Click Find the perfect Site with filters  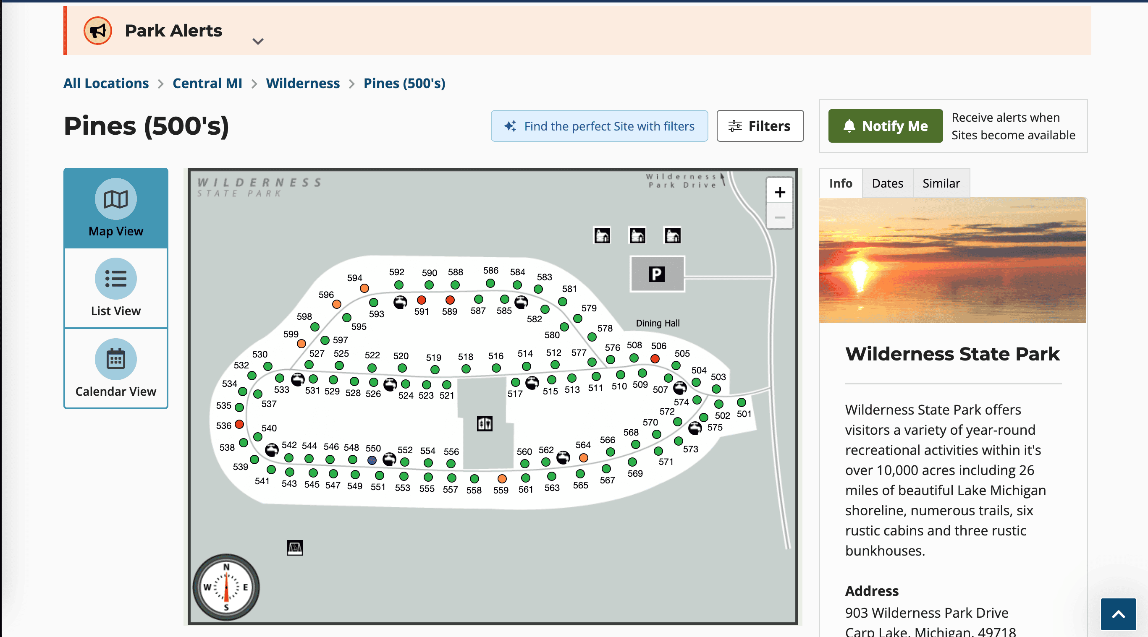[599, 126]
